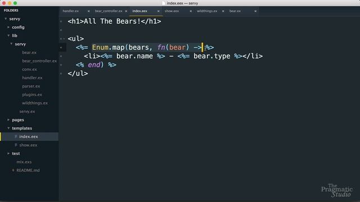Open README.md in the sidebar

tap(28, 170)
